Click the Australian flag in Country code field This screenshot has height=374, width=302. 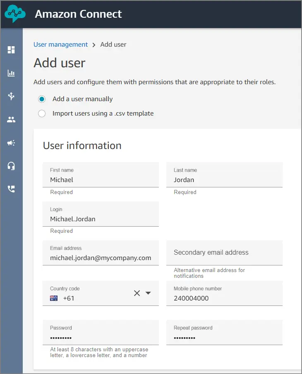[x=54, y=298]
